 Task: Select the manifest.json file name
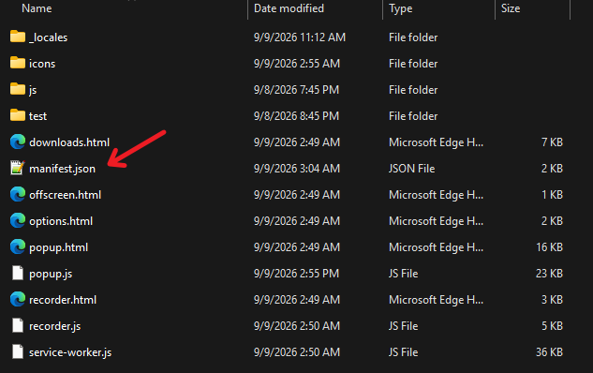63,169
